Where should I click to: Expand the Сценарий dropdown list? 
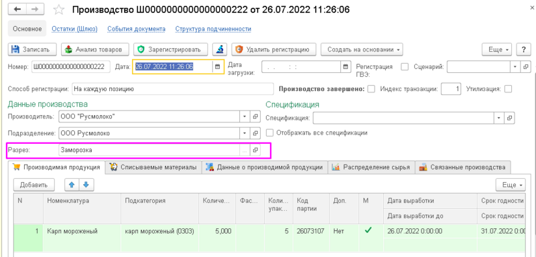(515, 67)
